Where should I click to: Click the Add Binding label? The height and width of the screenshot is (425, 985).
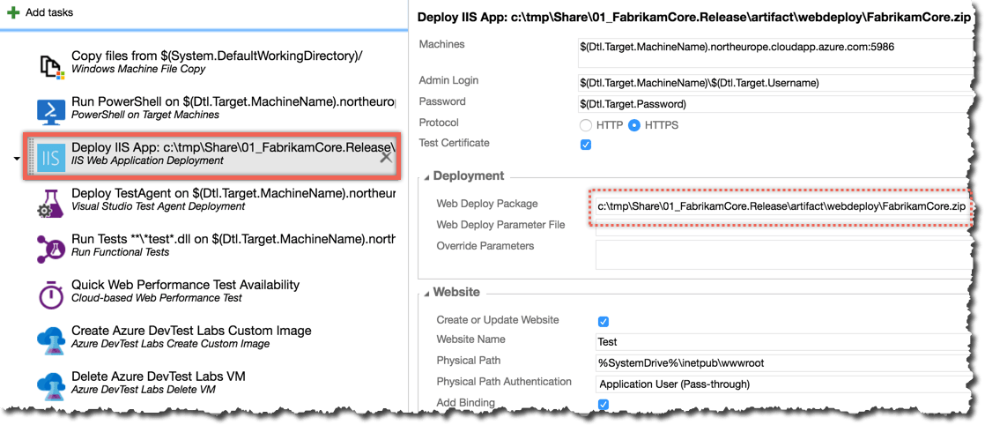pyautogui.click(x=465, y=402)
